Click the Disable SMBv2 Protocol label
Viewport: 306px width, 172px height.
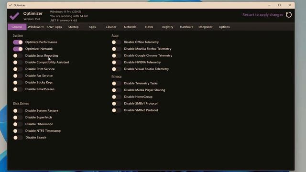coord(141,110)
